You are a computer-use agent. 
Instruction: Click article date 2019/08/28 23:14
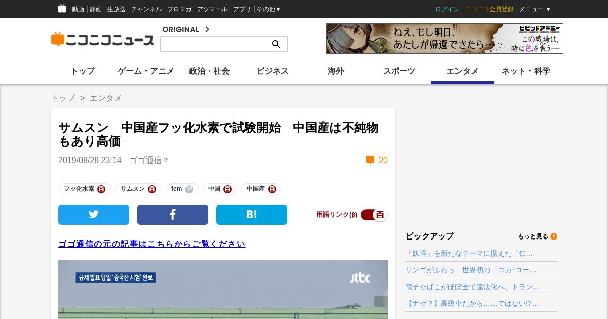[90, 160]
